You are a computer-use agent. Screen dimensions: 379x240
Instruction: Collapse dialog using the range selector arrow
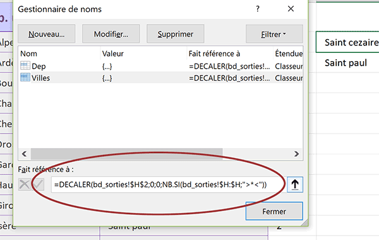(x=295, y=185)
